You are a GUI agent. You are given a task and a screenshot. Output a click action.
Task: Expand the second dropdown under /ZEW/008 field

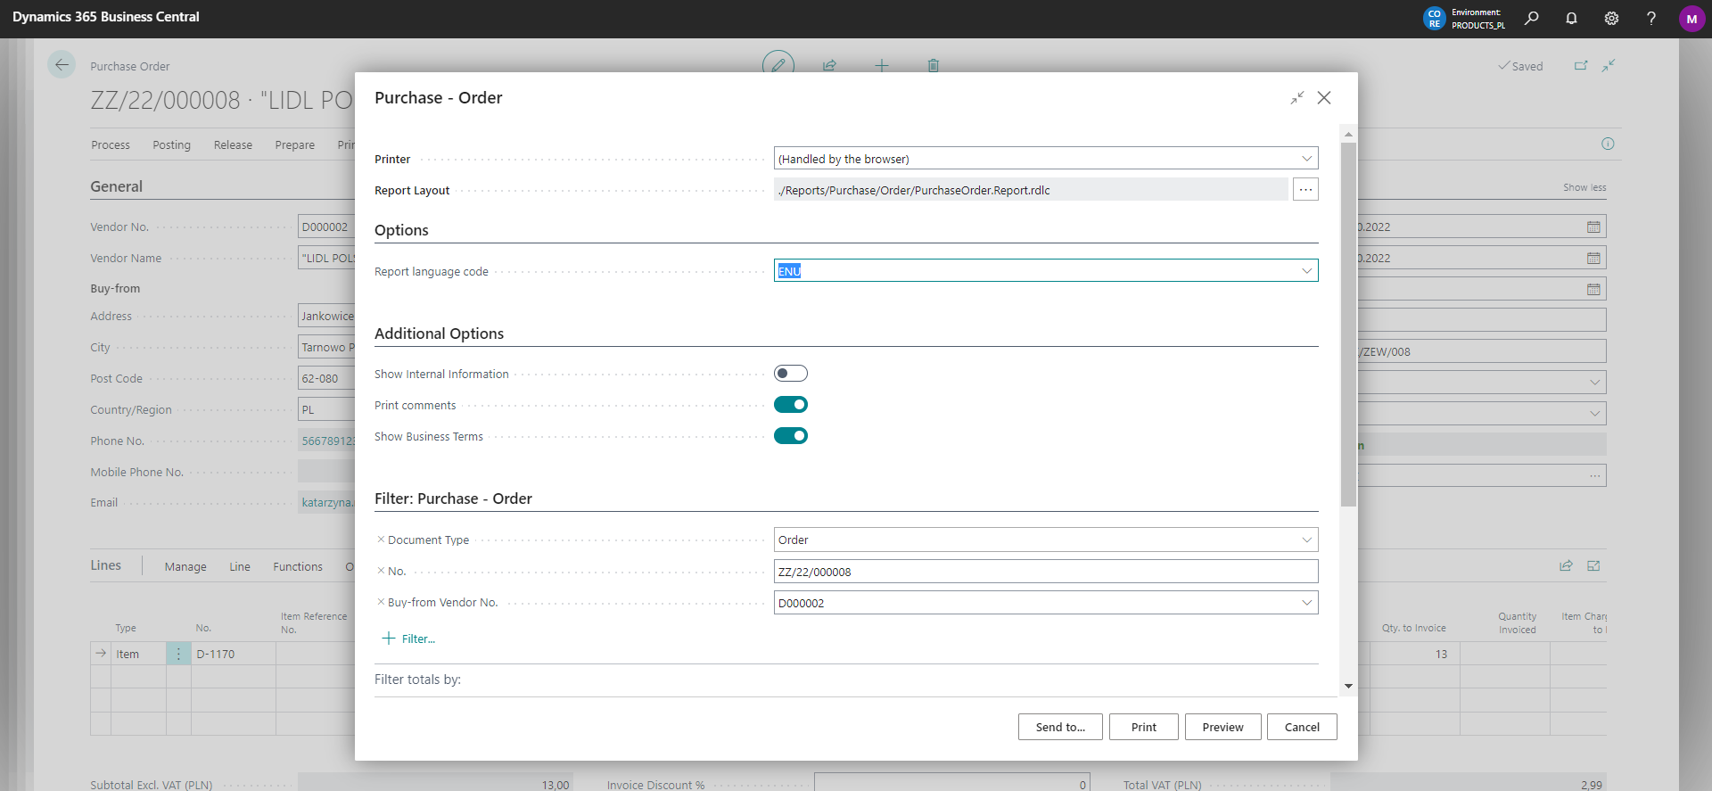coord(1594,414)
